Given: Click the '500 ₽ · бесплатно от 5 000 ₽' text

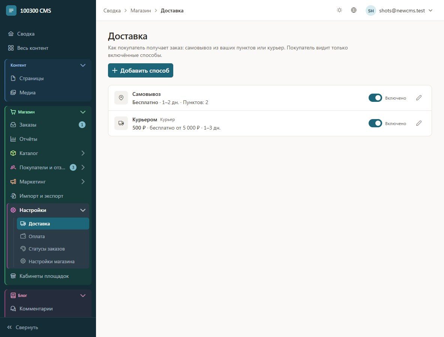Looking at the screenshot, I should [166, 128].
